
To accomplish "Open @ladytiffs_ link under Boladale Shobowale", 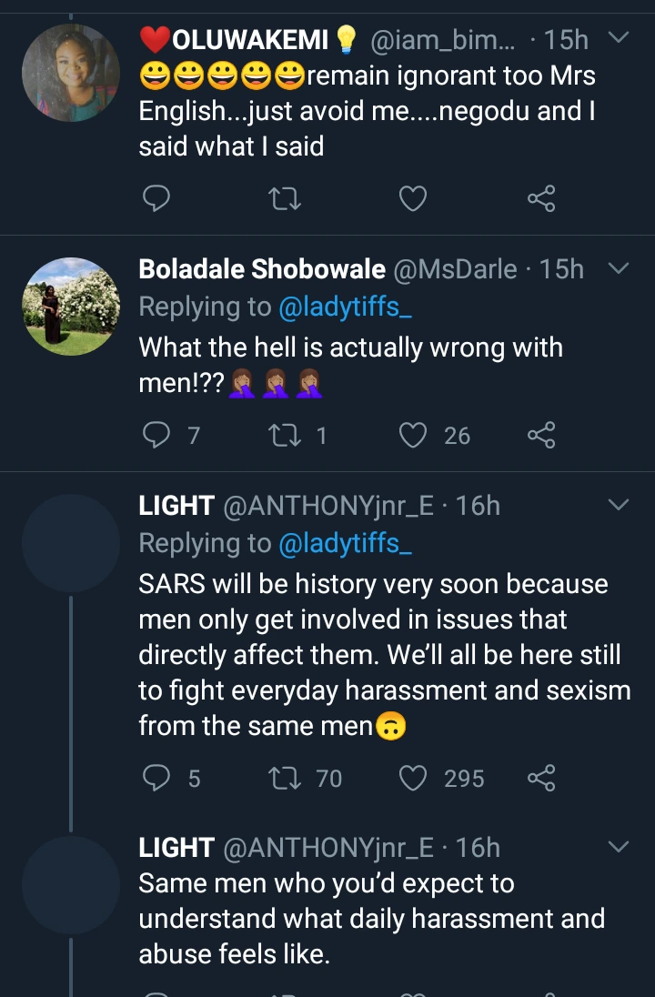I will (x=345, y=307).
